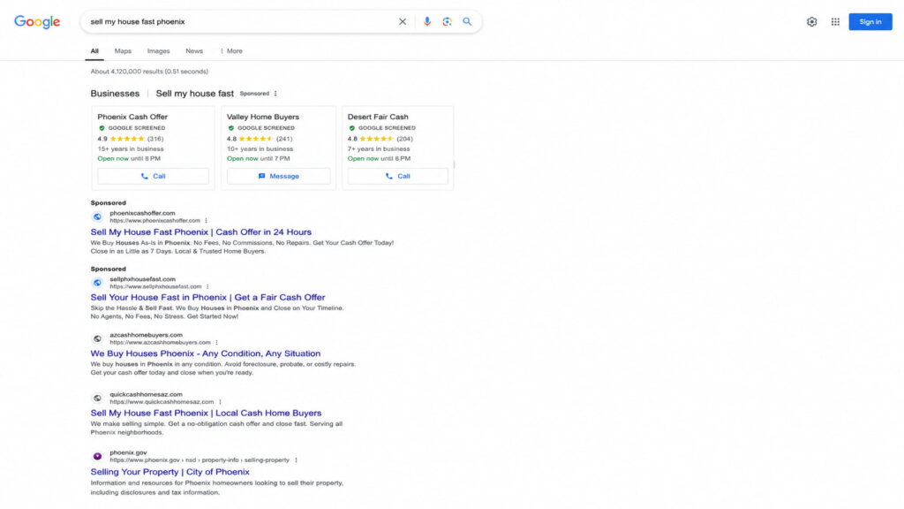Open options menu for azcashhomebuyers.com result

click(217, 342)
